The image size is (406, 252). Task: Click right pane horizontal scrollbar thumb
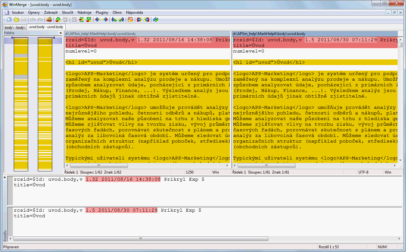[x=266, y=166]
